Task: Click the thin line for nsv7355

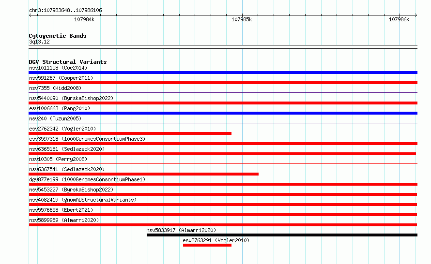Action: (x=223, y=93)
